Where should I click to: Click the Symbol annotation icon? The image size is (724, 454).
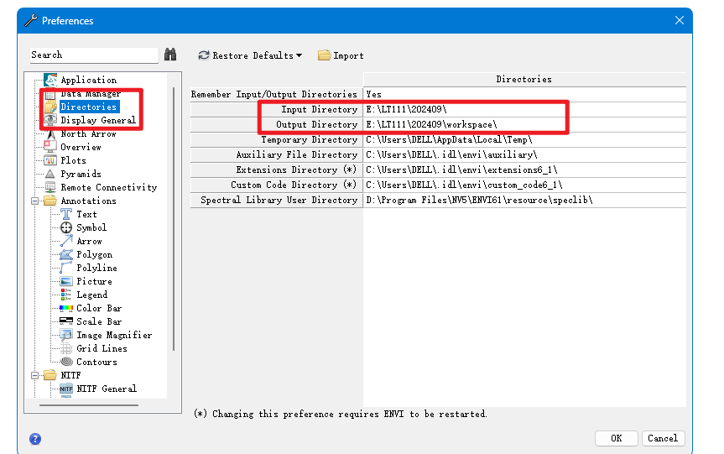click(66, 227)
